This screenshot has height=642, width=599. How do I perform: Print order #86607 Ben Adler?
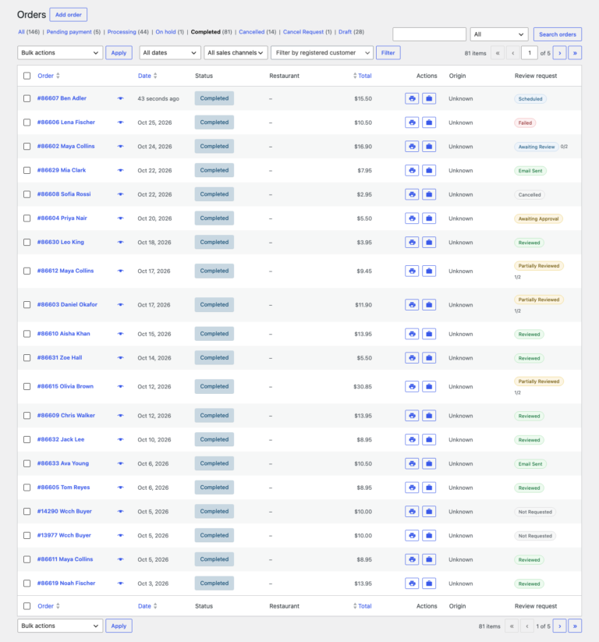click(412, 98)
